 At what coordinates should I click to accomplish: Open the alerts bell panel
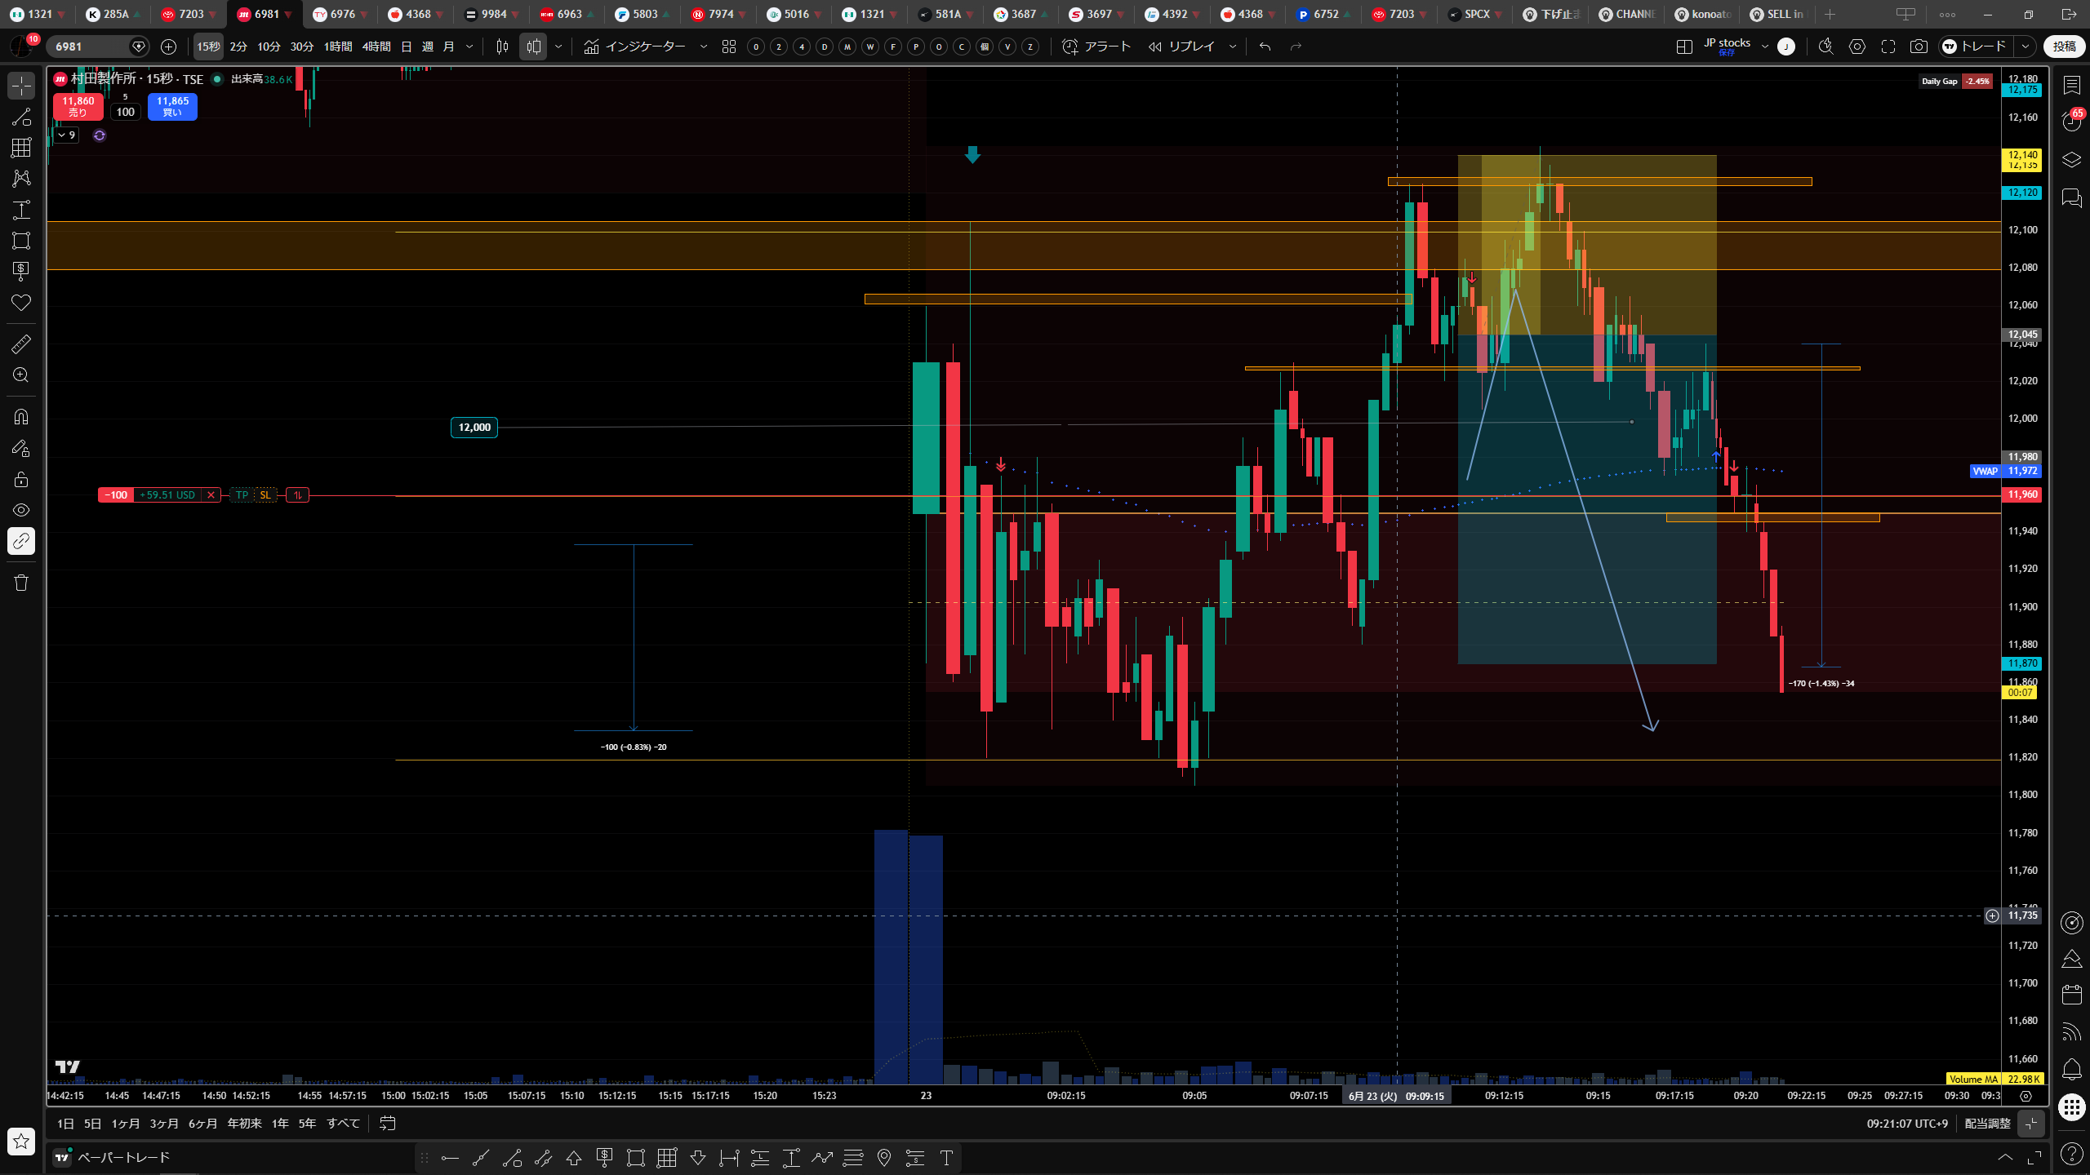[2072, 1069]
